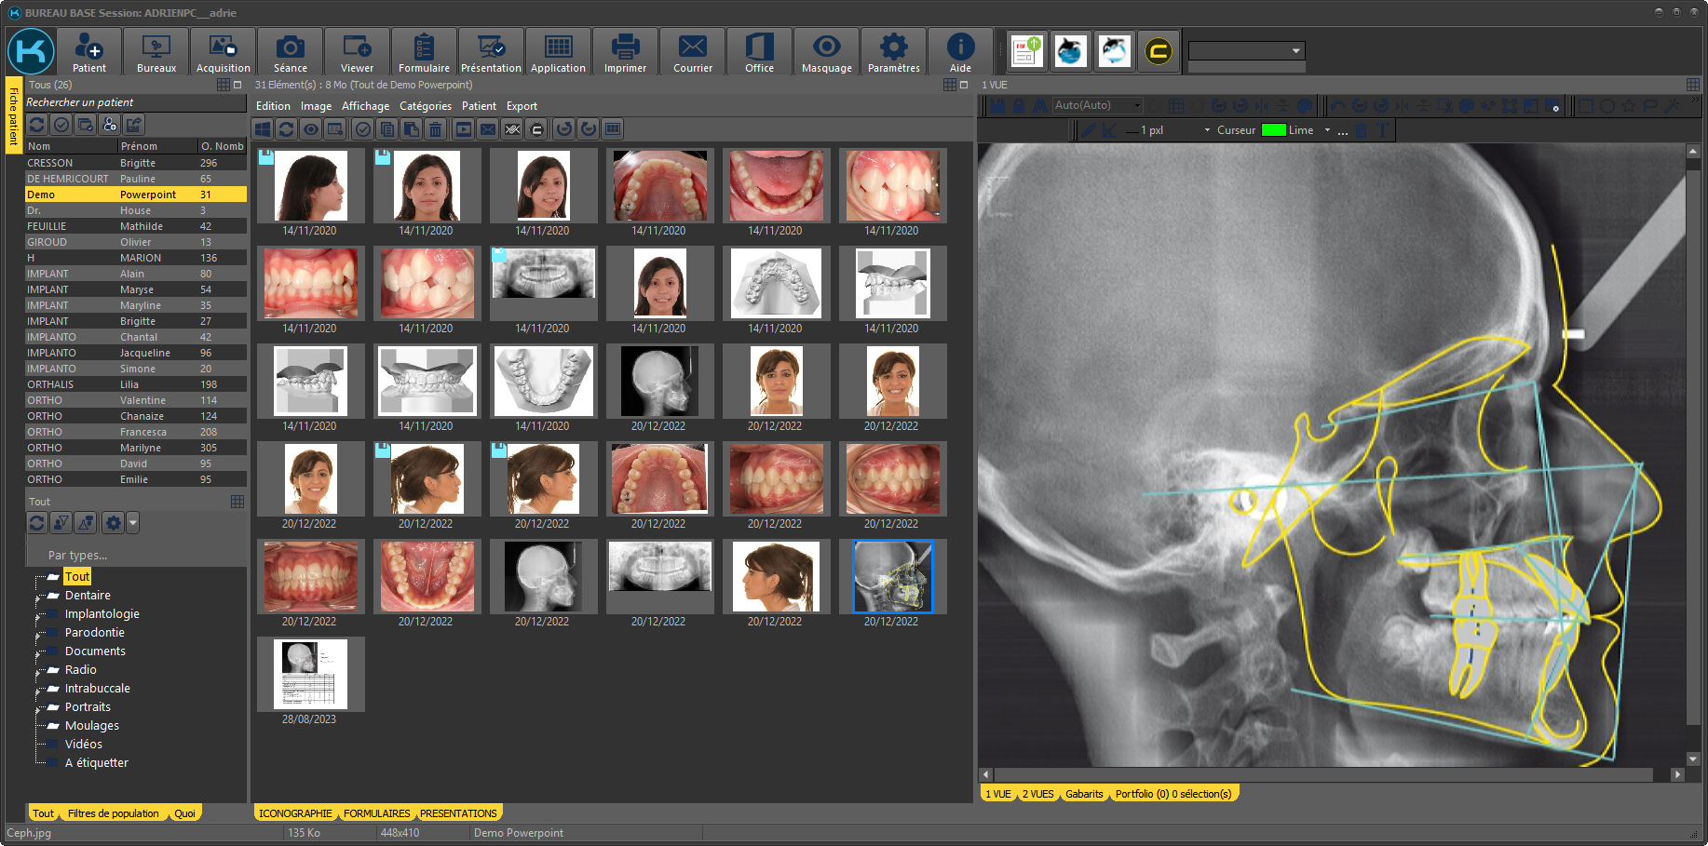This screenshot has height=846, width=1708.
Task: Toggle checkmark selection icon in patient toolbar
Action: (61, 125)
